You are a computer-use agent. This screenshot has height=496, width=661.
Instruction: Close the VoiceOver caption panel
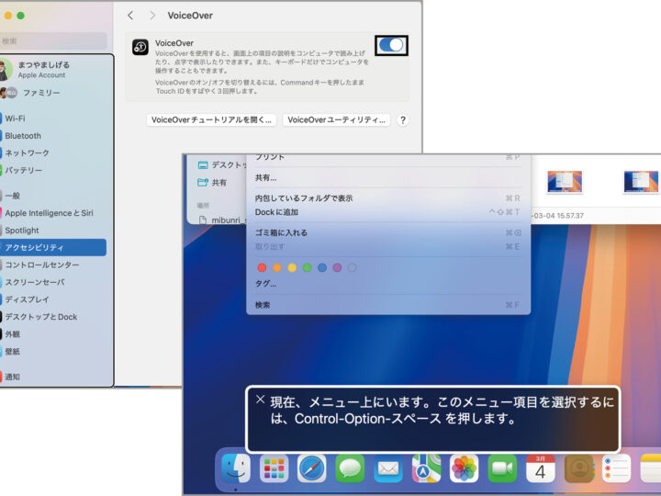point(260,399)
